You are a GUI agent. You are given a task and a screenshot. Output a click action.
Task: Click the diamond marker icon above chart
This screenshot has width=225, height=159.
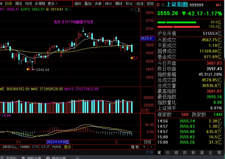click(x=132, y=9)
